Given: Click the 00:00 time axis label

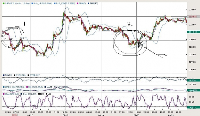Looking at the screenshot, I should pyautogui.click(x=40, y=112).
